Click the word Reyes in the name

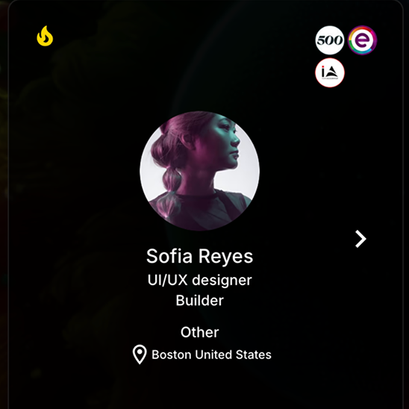click(x=226, y=257)
